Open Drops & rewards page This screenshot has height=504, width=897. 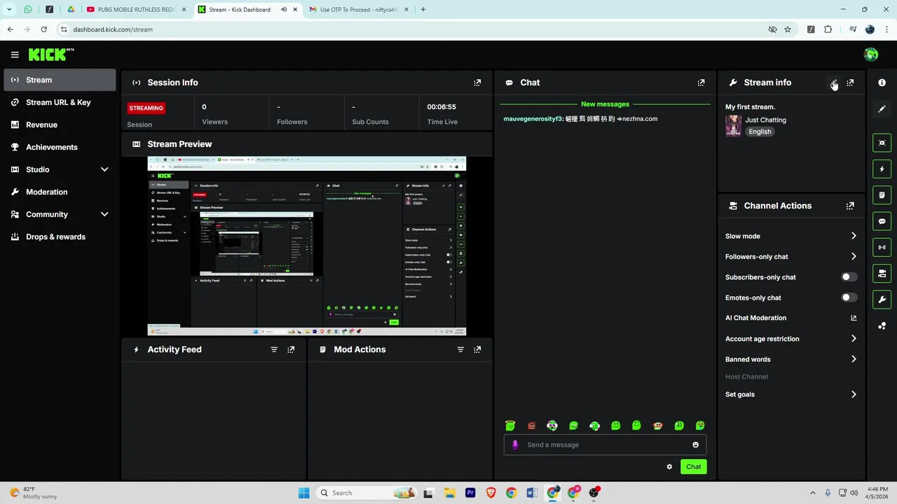tap(60, 237)
